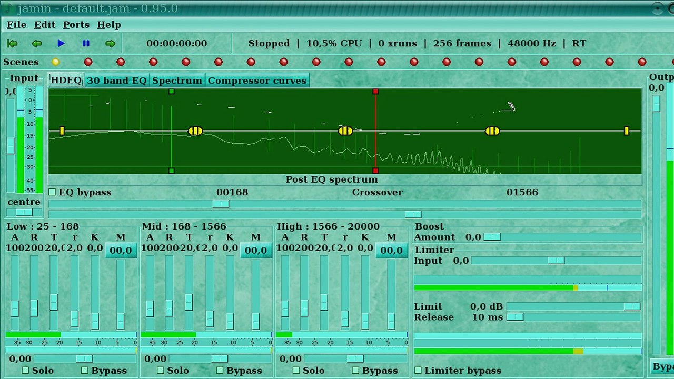Viewport: 674px width, 379px height.
Task: Pause transport with the pause icon
Action: click(x=86, y=44)
